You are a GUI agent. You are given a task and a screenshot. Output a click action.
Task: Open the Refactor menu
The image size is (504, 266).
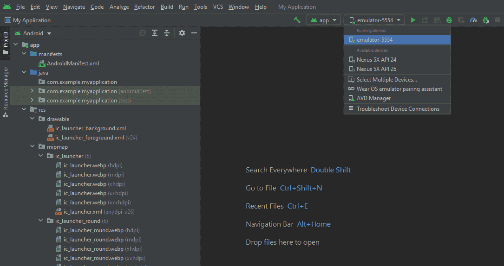point(144,7)
